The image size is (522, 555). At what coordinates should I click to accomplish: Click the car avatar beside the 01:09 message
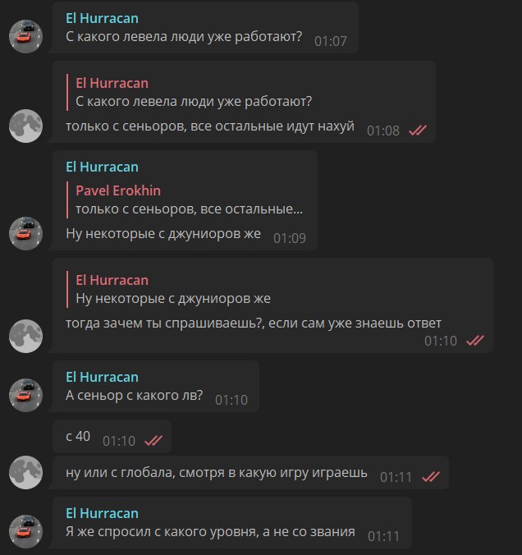(25, 234)
